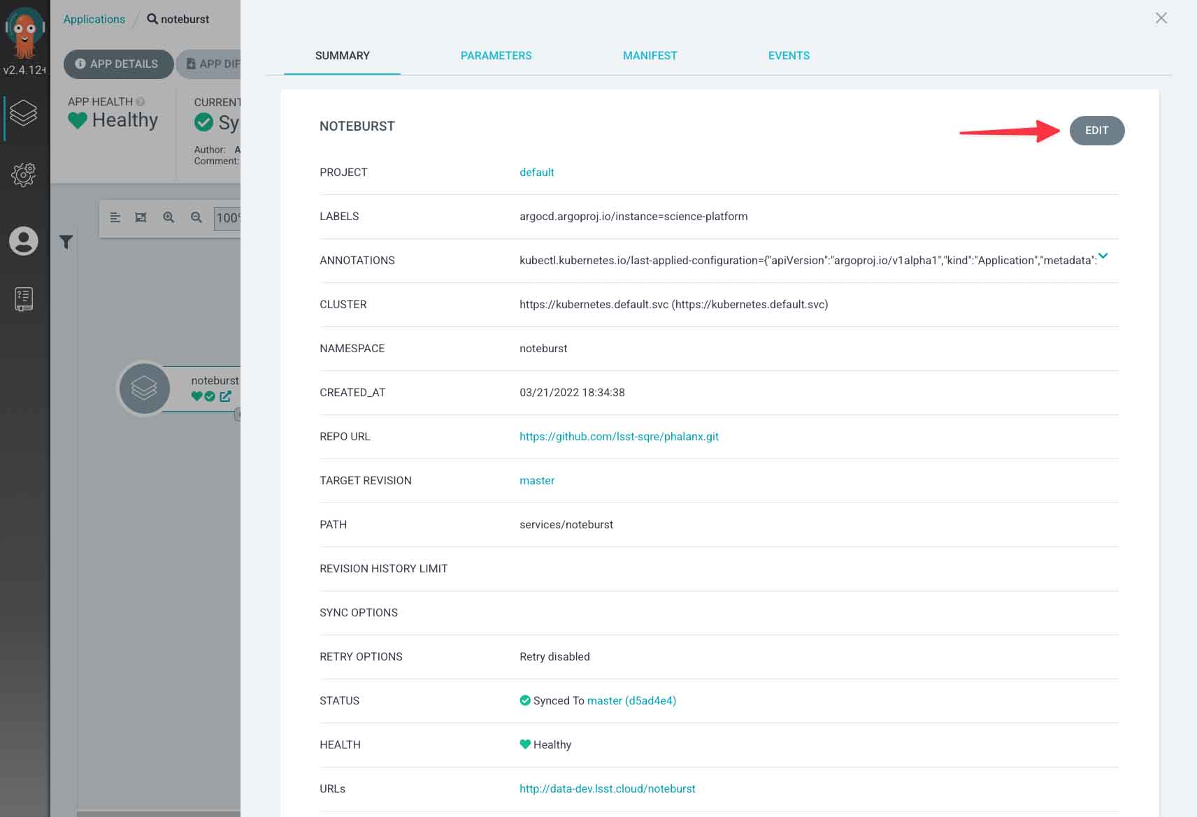Click the filter funnel icon
This screenshot has width=1197, height=817.
(x=66, y=242)
